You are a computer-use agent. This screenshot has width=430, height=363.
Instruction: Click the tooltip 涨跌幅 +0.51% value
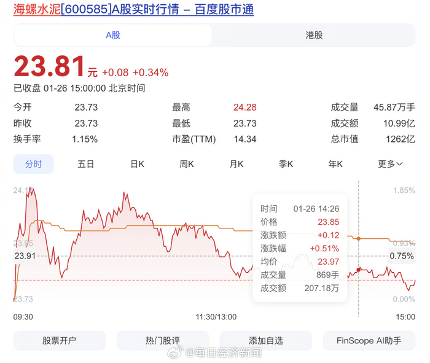pos(324,249)
